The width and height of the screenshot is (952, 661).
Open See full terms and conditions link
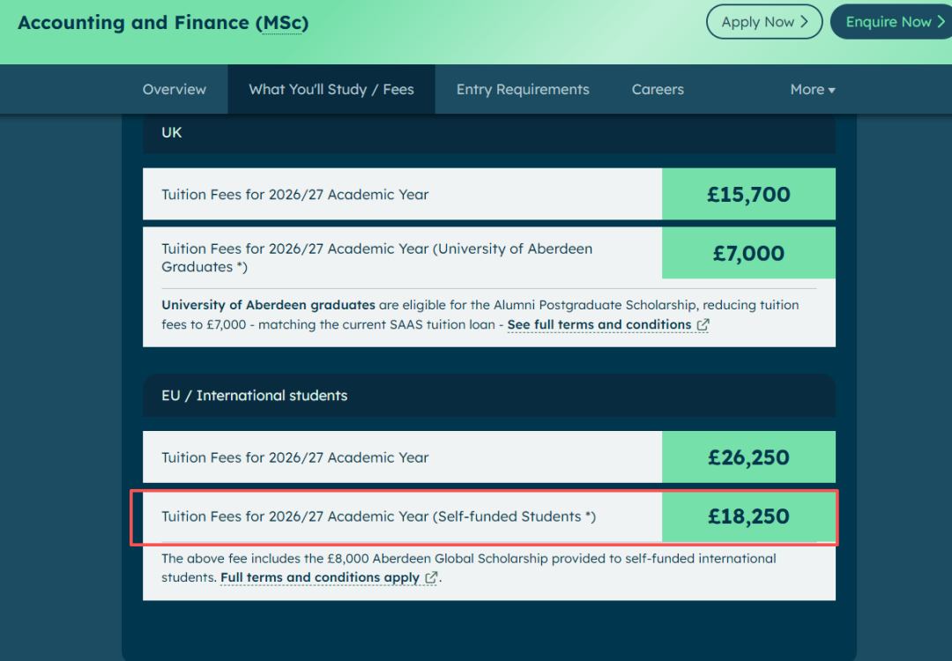tap(599, 324)
